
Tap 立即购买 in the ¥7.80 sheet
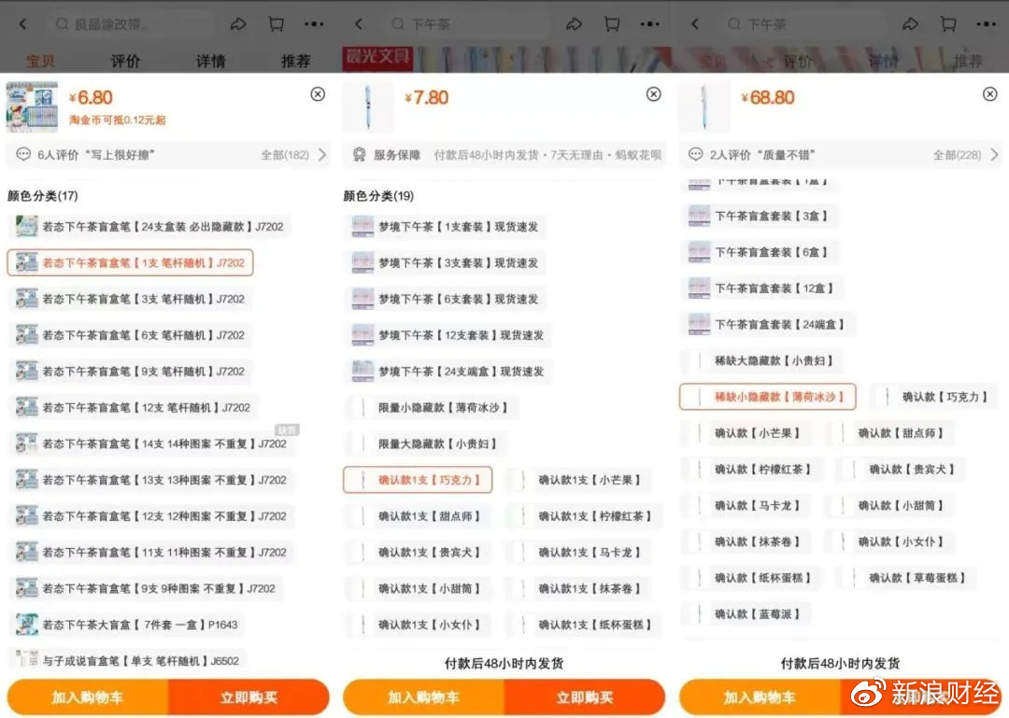(584, 697)
